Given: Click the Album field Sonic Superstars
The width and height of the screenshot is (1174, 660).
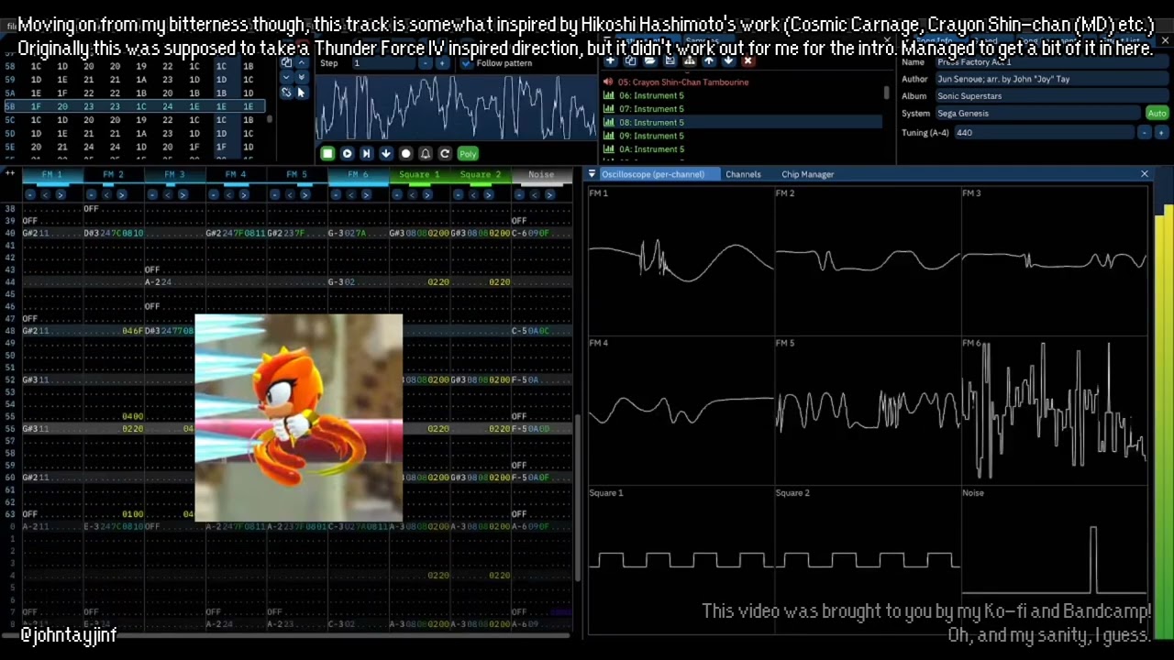Looking at the screenshot, I should tap(1050, 96).
